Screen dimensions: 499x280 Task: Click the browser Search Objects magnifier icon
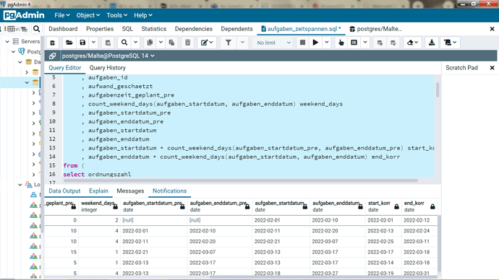coord(37,29)
